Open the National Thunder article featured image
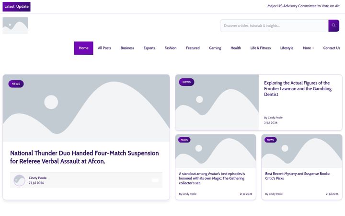 point(86,108)
